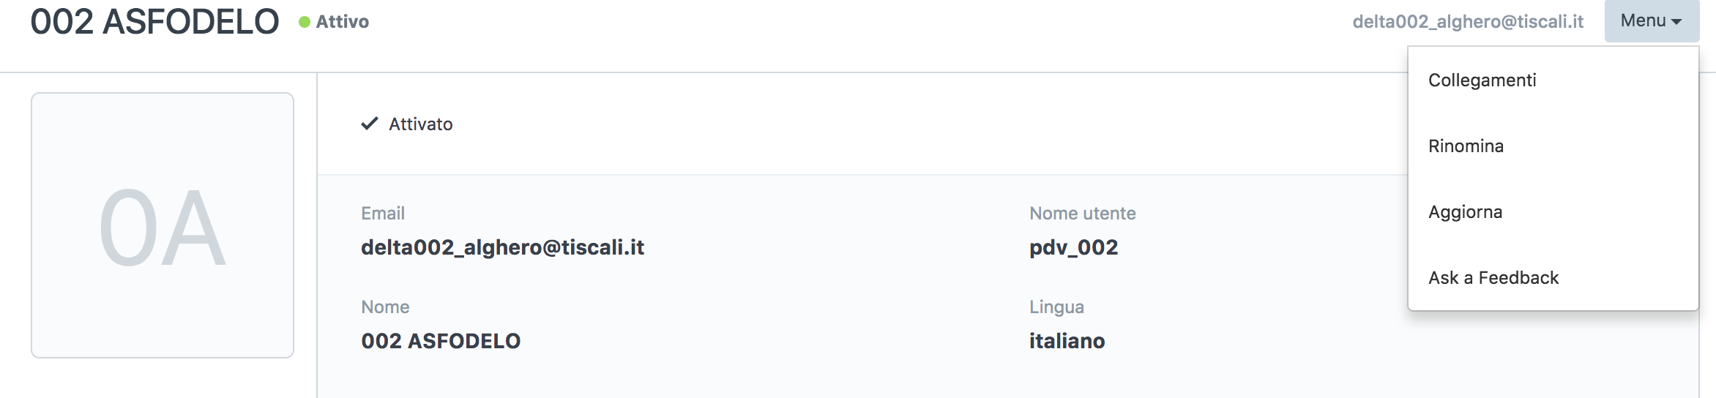This screenshot has height=398, width=1716.
Task: Click the Menu caret arrow
Action: tap(1676, 22)
